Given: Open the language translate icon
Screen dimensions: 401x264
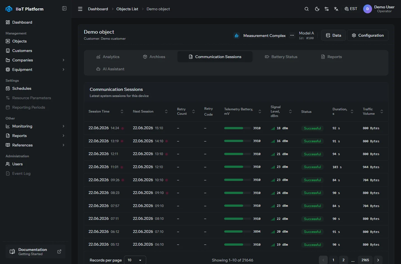Looking at the screenshot, I should click(x=336, y=9).
